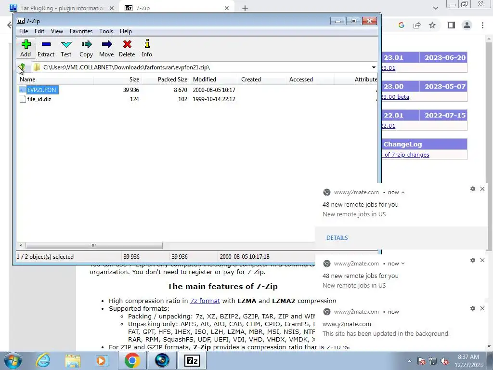Sort list by Size column header
Screen dimensions: 493x370
[117, 79]
